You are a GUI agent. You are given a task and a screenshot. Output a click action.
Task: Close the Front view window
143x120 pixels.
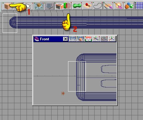66,39
